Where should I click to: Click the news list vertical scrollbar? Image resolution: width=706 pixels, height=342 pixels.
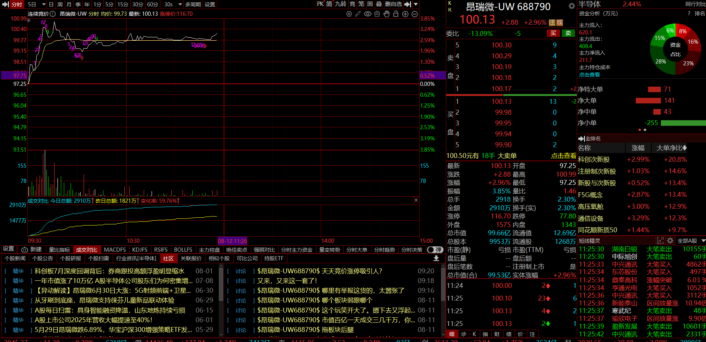click(221, 284)
